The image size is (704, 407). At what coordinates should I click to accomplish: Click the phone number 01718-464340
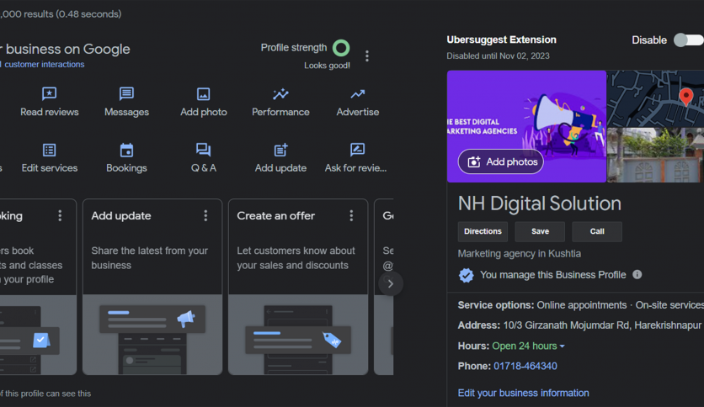(x=525, y=367)
